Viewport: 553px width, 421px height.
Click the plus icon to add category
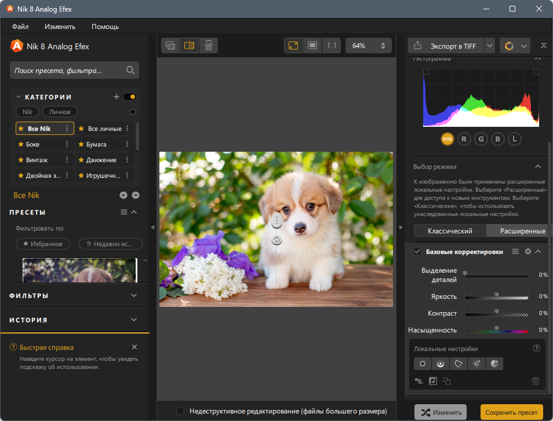point(116,97)
